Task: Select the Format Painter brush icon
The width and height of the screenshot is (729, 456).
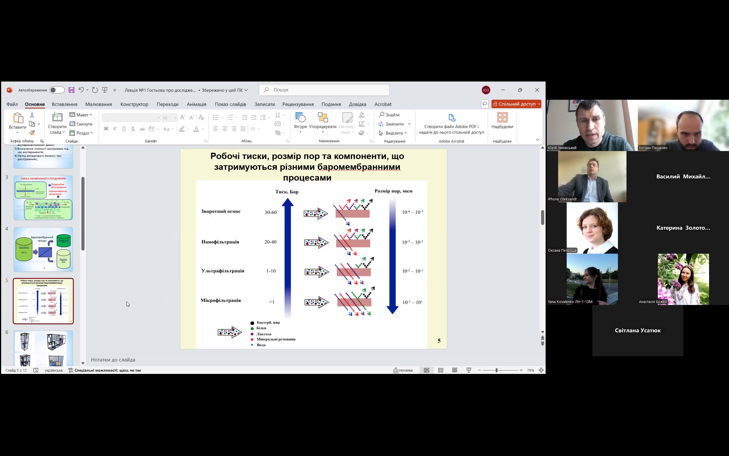Action: 32,133
